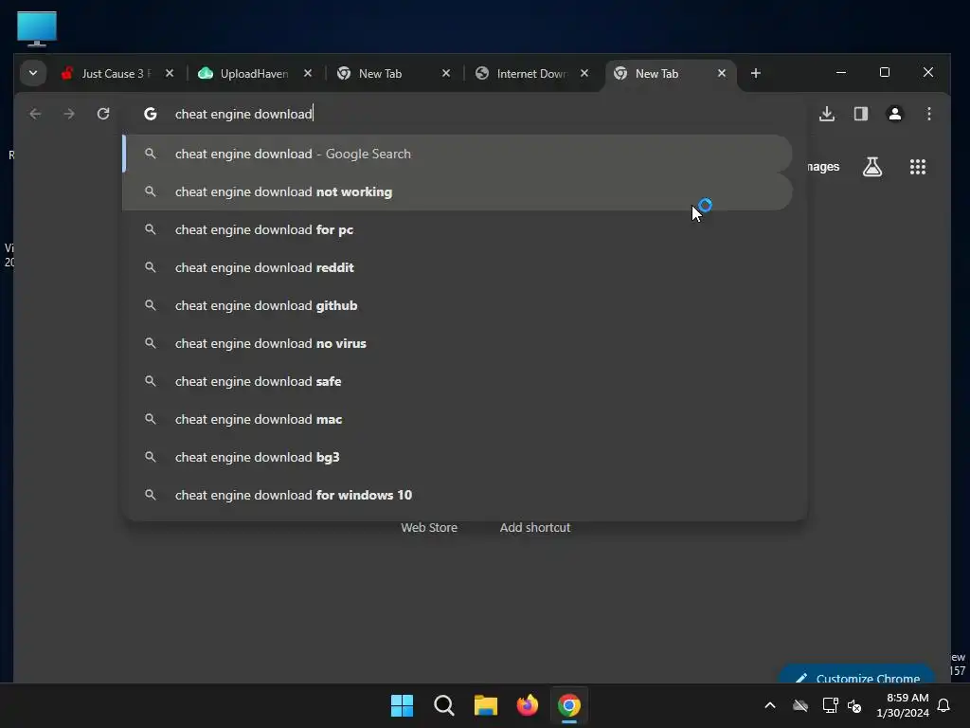970x728 pixels.
Task: Open Chrome three-dot menu
Action: [928, 114]
